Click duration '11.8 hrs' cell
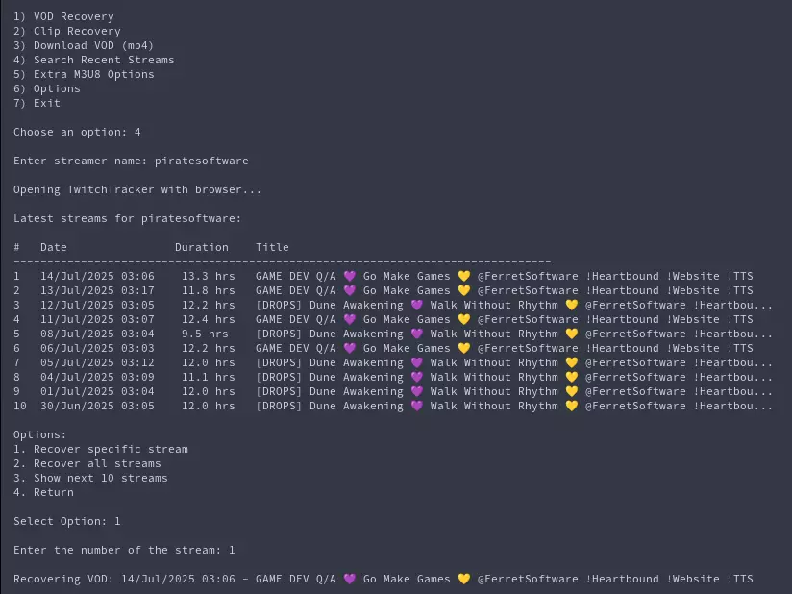Image resolution: width=792 pixels, height=594 pixels. (x=209, y=291)
